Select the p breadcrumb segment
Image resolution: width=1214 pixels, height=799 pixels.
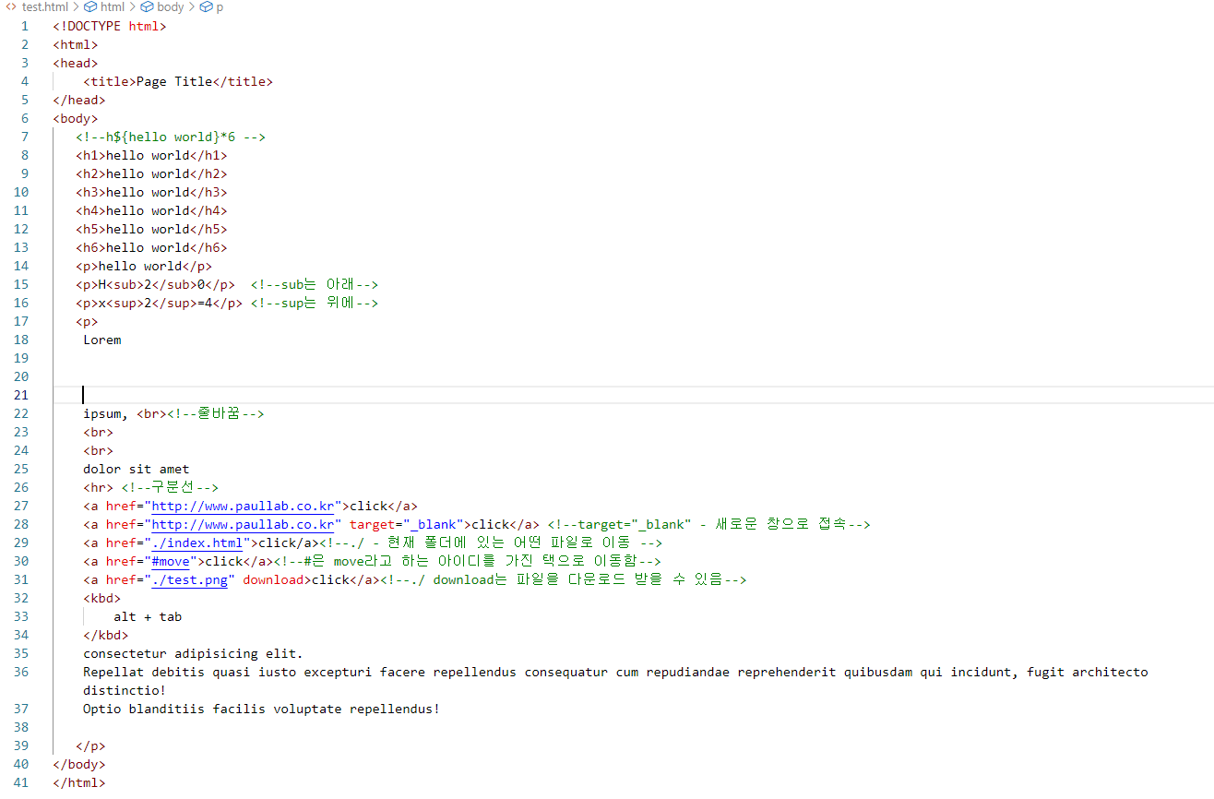pyautogui.click(x=220, y=6)
